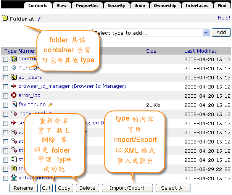Click the virtual_hosting monster icon
Viewport: 232px width, 195px height.
[14, 177]
